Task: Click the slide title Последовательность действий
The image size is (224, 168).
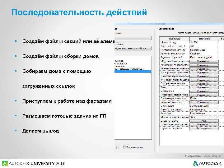Action: 79,12
